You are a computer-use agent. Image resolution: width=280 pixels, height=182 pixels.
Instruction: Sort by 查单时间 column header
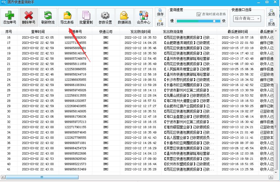(38, 32)
